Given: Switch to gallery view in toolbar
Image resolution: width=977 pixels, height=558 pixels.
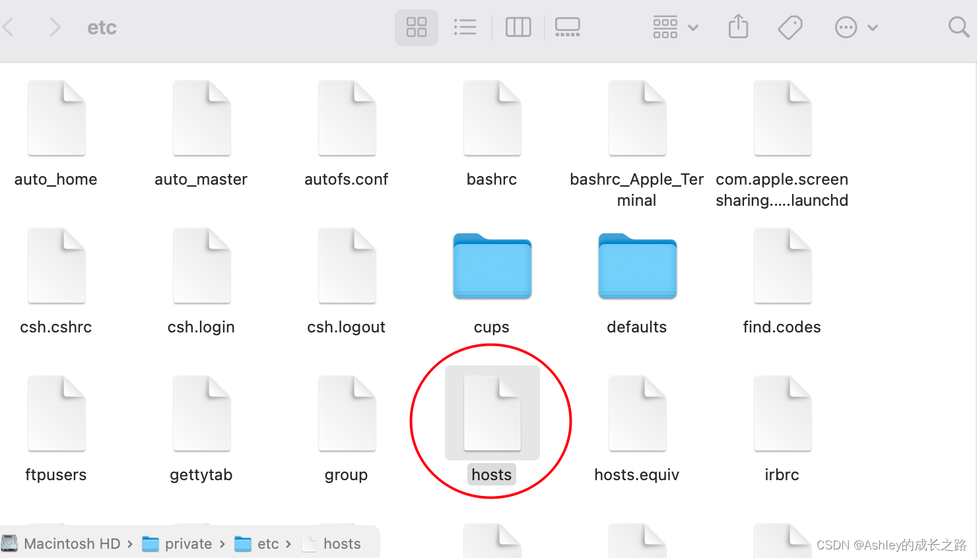Looking at the screenshot, I should pyautogui.click(x=567, y=27).
